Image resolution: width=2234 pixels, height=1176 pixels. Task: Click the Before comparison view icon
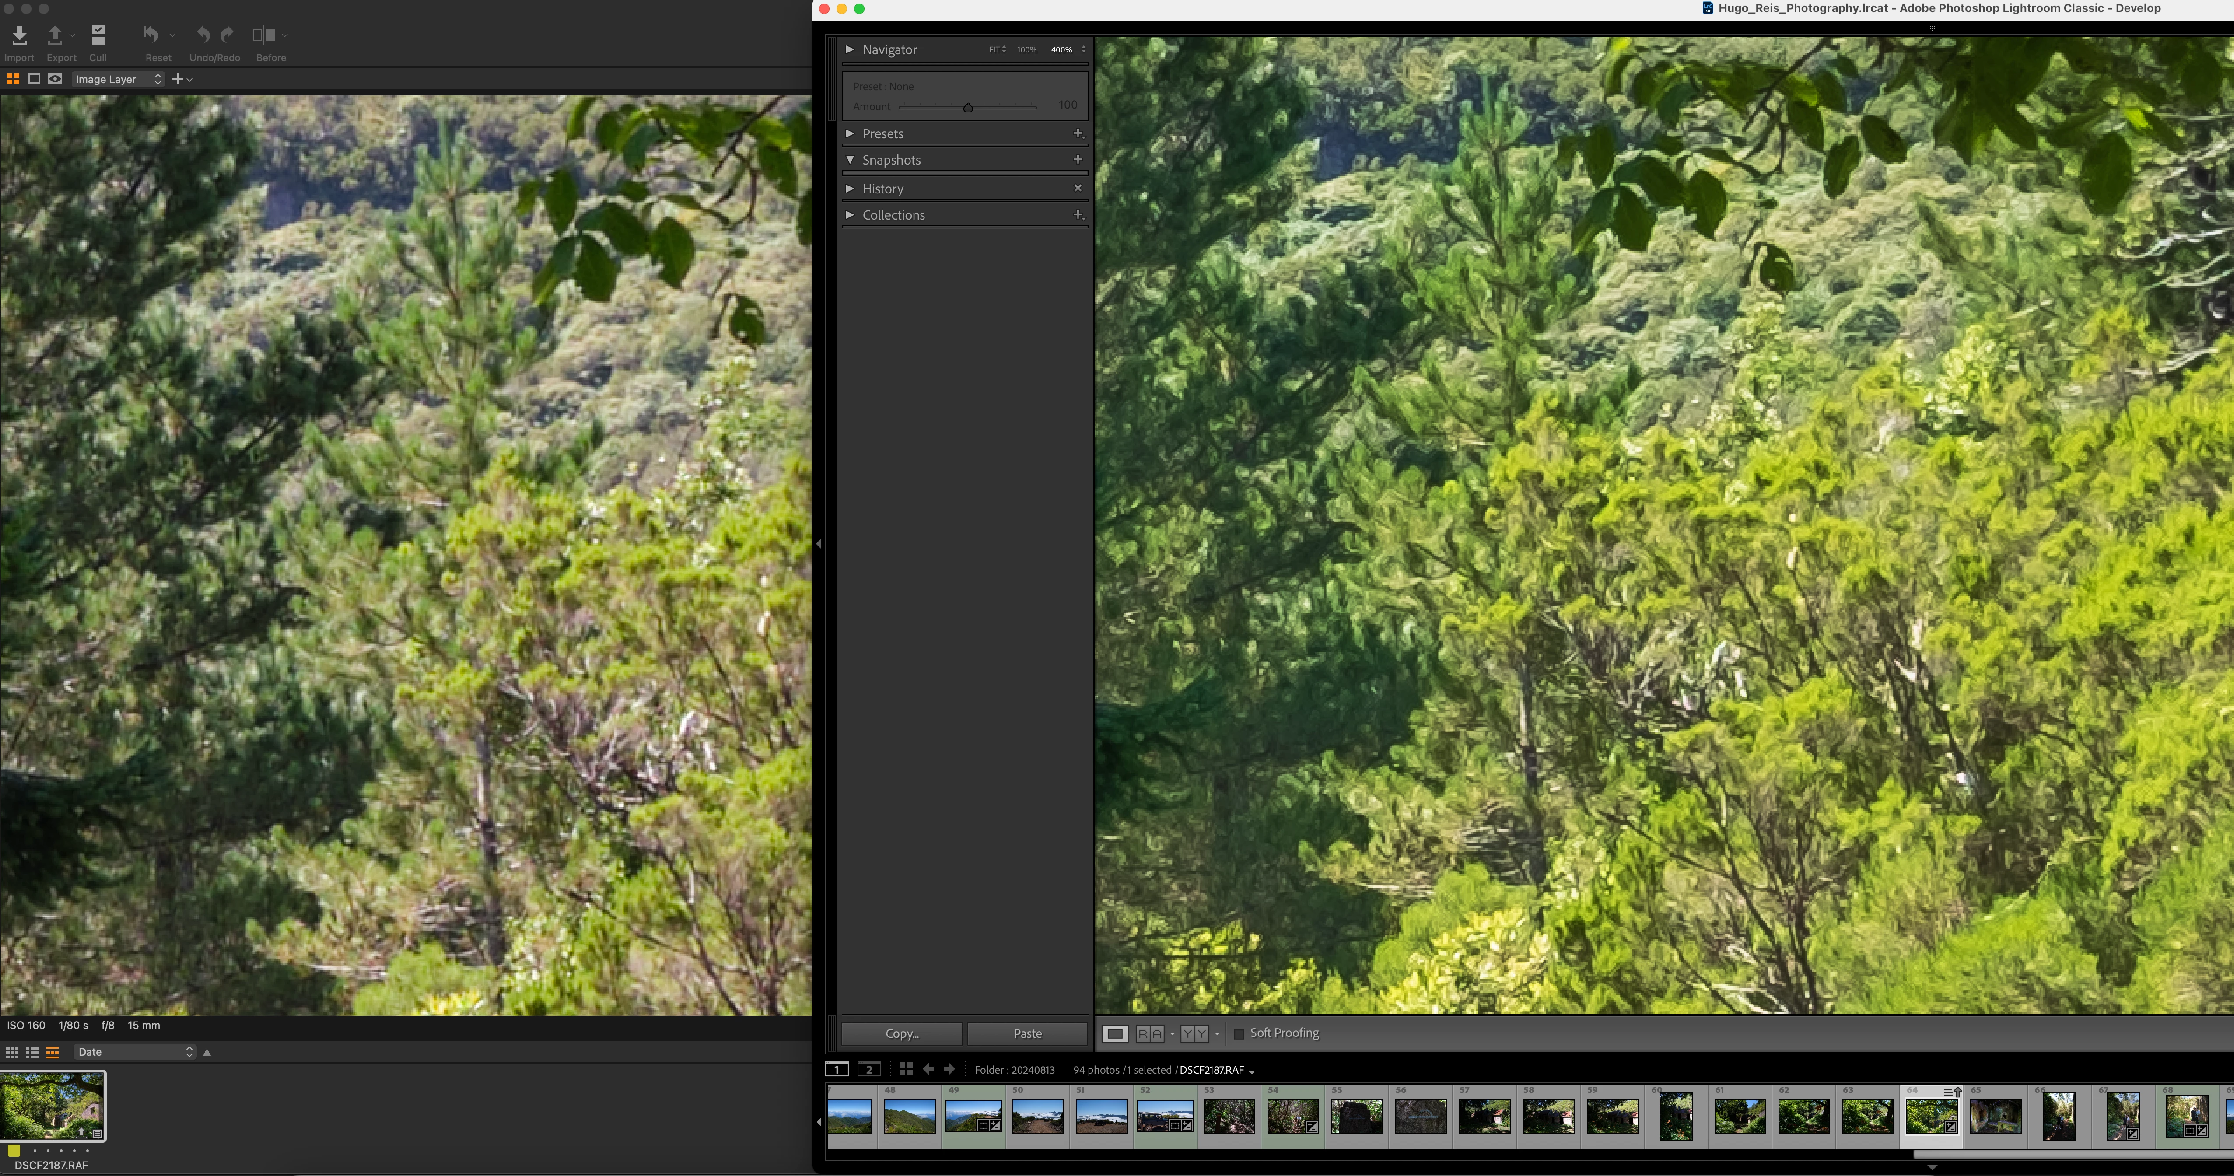[263, 35]
